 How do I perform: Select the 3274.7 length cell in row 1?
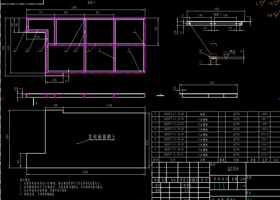[265, 155]
